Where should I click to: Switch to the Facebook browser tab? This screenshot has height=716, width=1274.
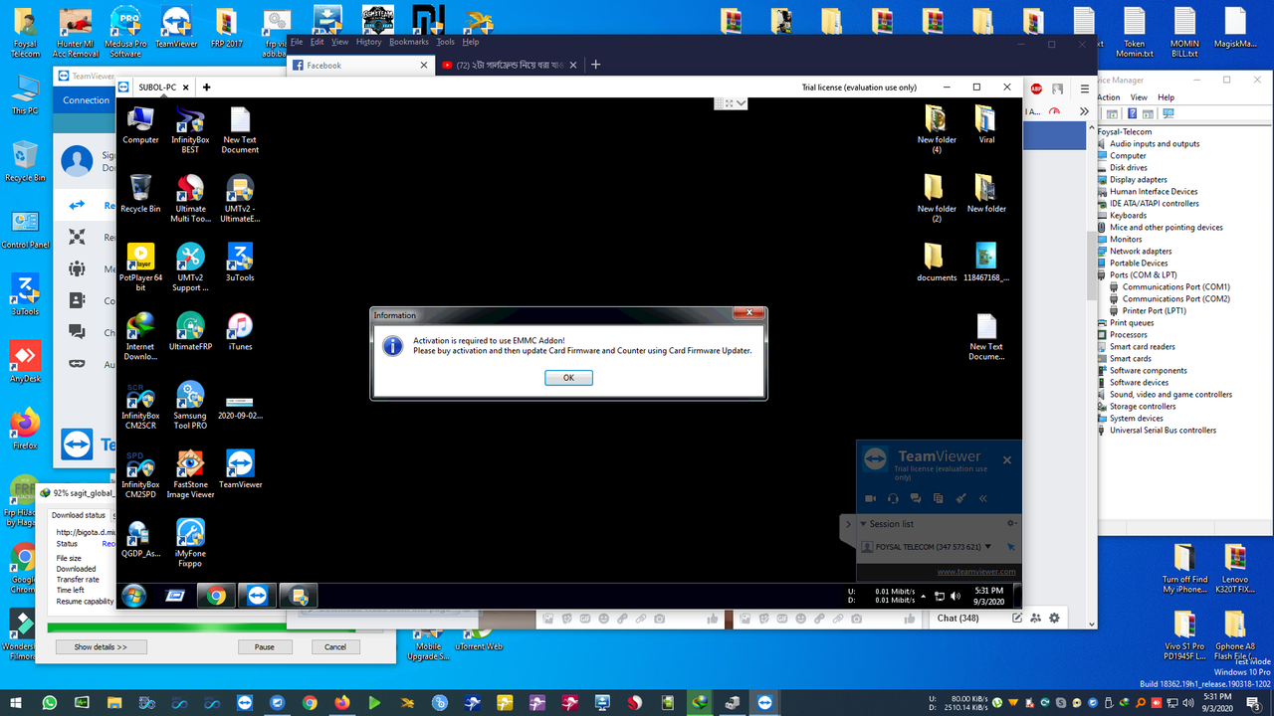click(360, 65)
